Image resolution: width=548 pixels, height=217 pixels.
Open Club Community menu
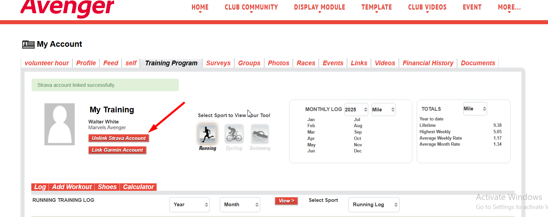click(x=251, y=7)
